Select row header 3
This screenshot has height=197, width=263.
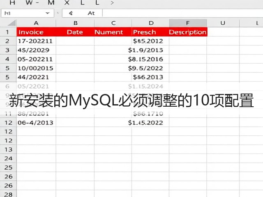pos(7,50)
